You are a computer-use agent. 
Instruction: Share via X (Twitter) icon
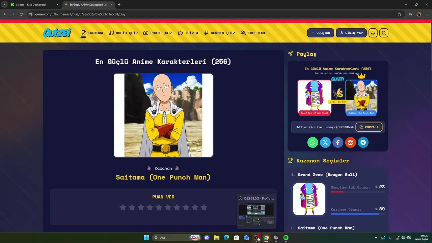pos(325,142)
